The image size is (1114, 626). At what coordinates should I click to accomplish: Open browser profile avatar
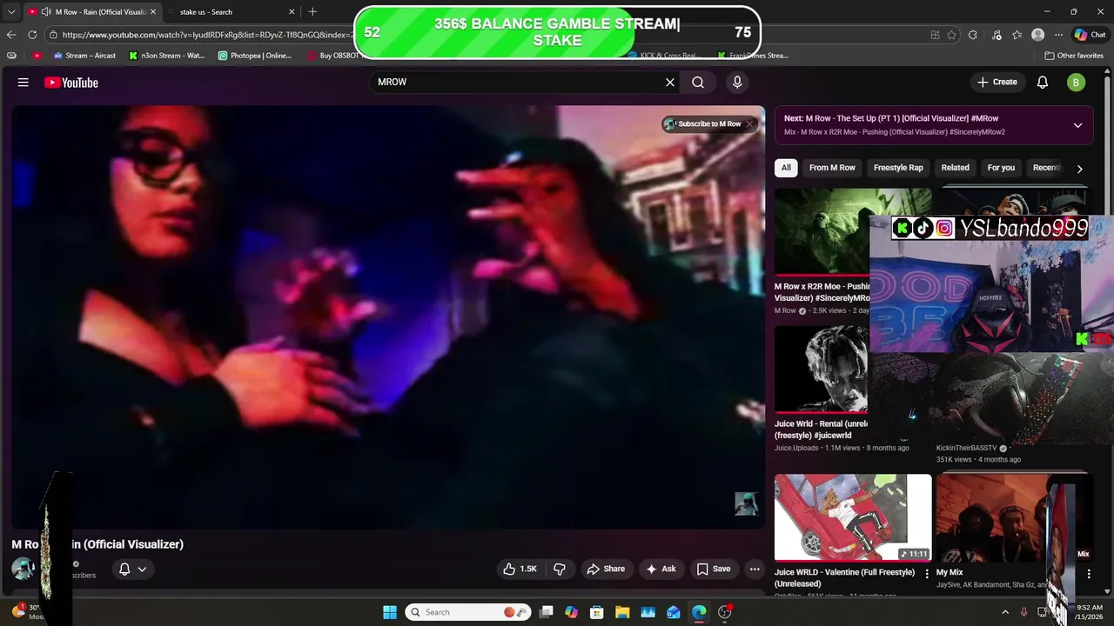(1037, 35)
